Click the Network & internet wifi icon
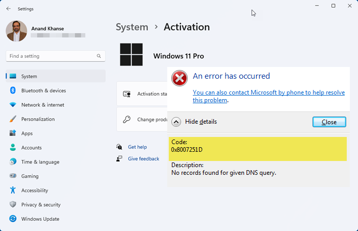358x231 pixels. pyautogui.click(x=13, y=105)
